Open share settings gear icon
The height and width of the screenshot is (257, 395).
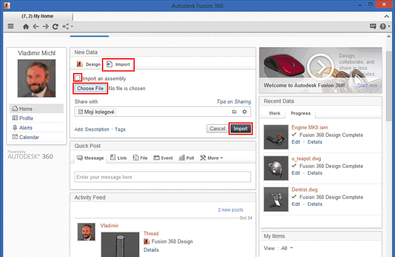244,112
